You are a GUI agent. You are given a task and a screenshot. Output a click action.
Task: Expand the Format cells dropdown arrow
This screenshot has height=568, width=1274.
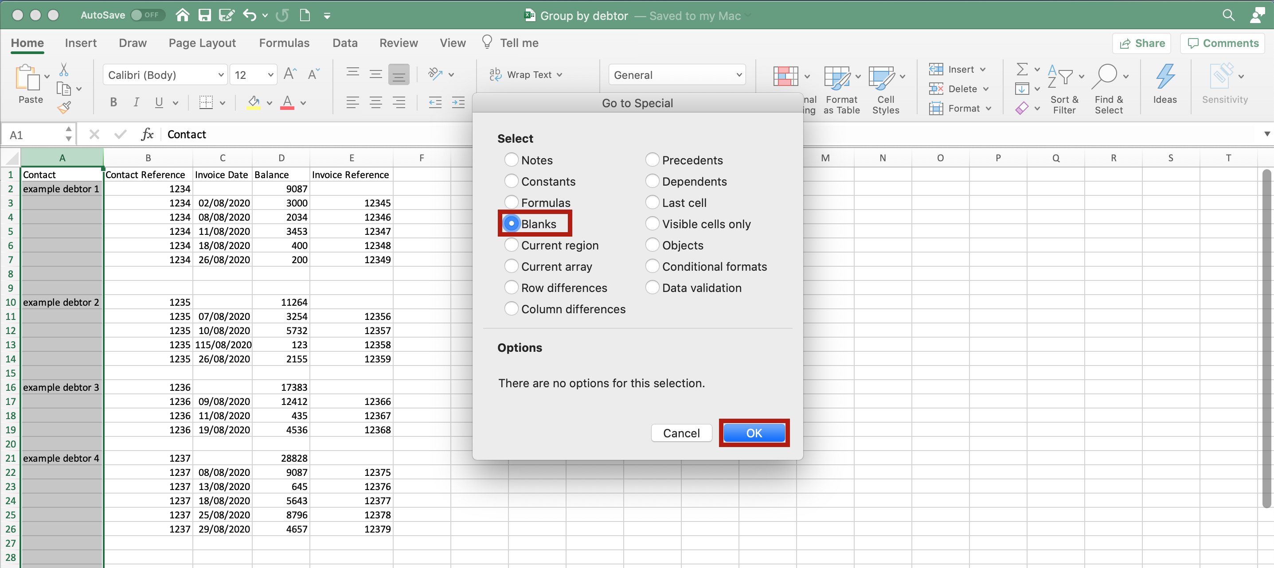pos(988,108)
